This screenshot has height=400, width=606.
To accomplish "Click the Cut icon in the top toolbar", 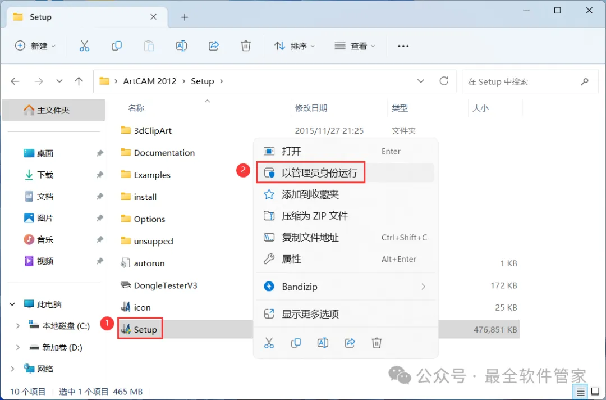I will point(84,46).
